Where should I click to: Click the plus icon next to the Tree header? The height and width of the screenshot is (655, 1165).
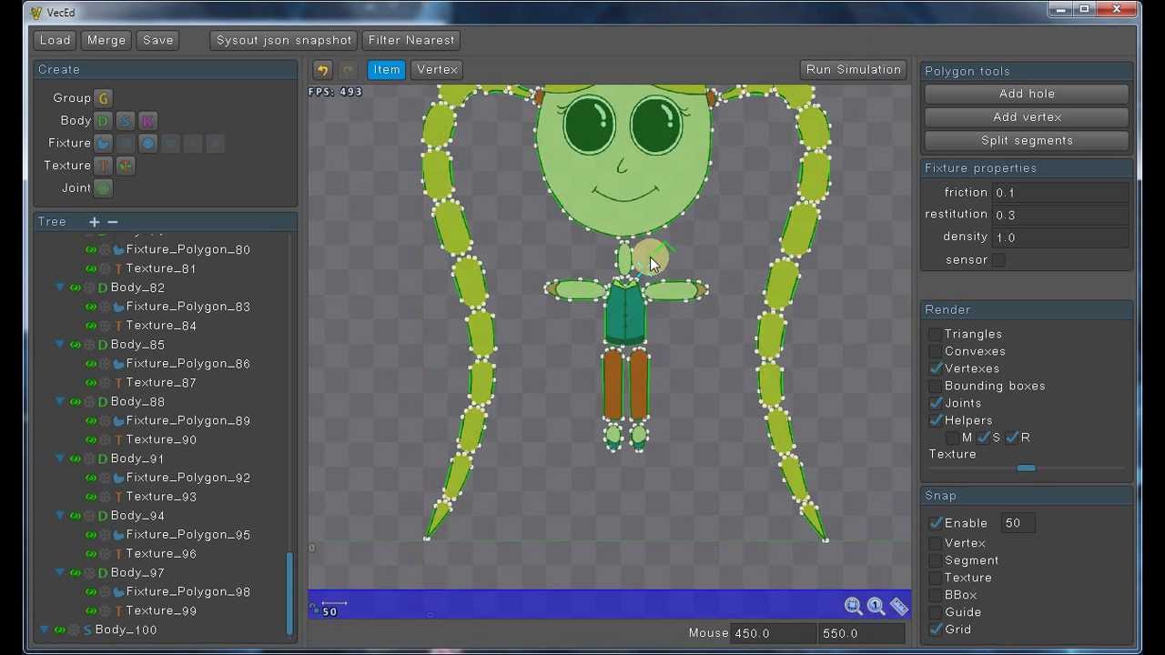pyautogui.click(x=94, y=222)
